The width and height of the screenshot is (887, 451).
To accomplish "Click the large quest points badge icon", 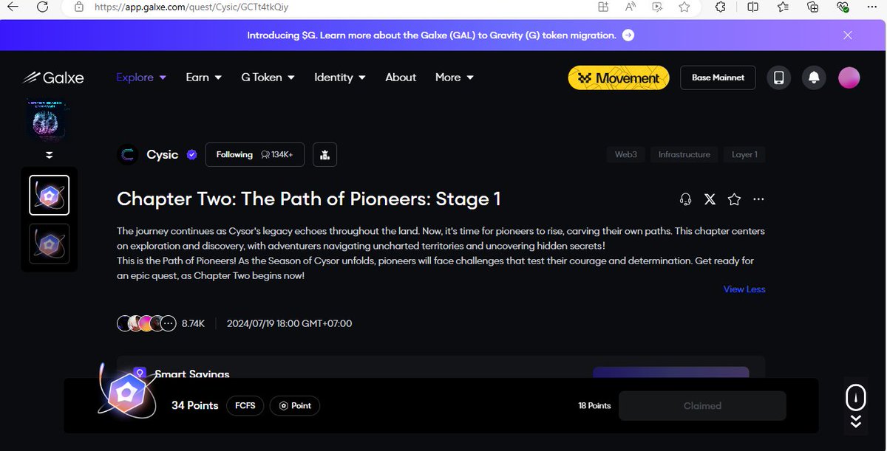I will click(127, 393).
